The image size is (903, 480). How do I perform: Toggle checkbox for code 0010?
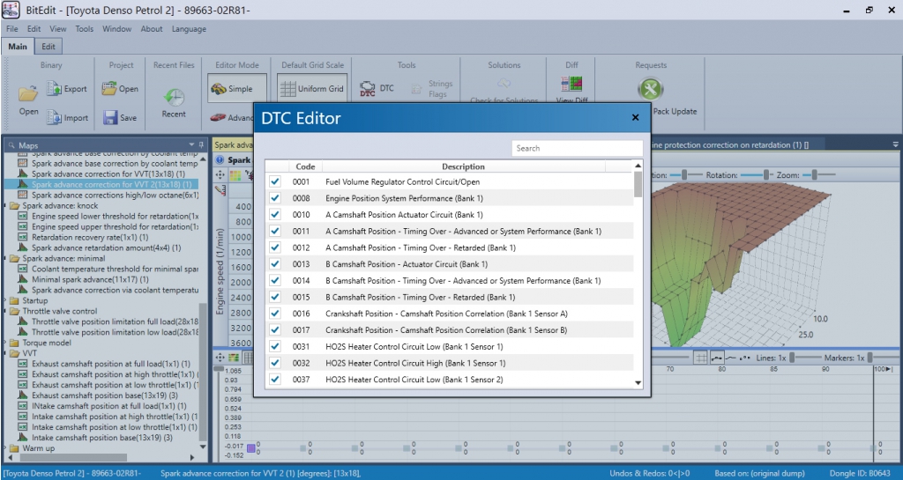point(275,214)
